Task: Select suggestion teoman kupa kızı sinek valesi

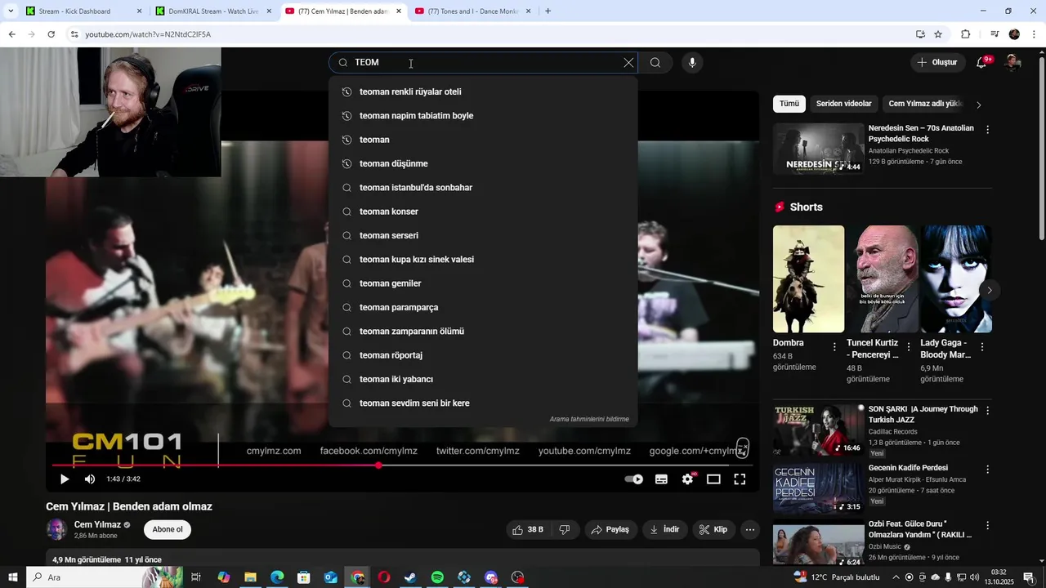Action: pyautogui.click(x=483, y=260)
